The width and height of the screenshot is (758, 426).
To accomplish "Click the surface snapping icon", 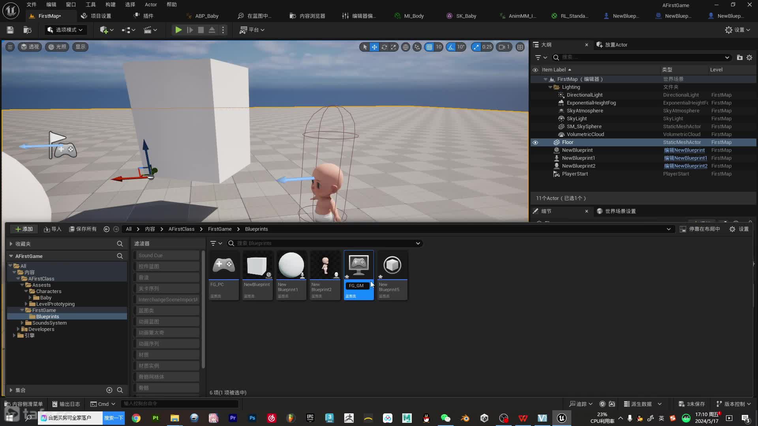I will click(x=417, y=47).
